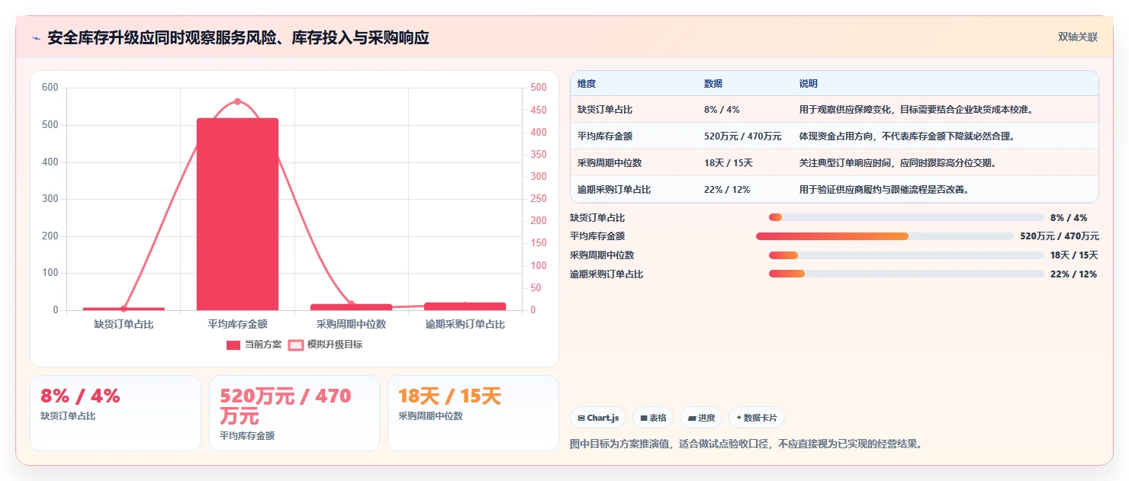1129x481 pixels.
Task: Select the Chart.js tag chip
Action: 598,418
